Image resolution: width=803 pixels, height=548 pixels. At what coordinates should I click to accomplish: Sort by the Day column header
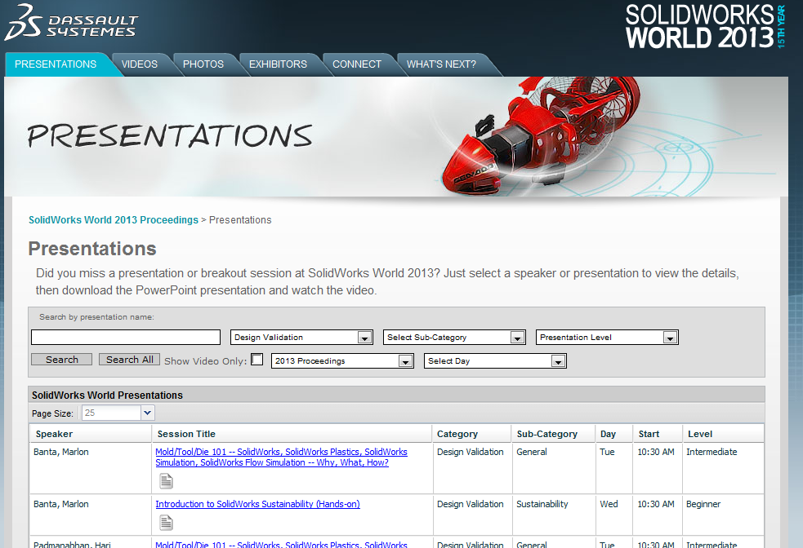click(x=613, y=434)
